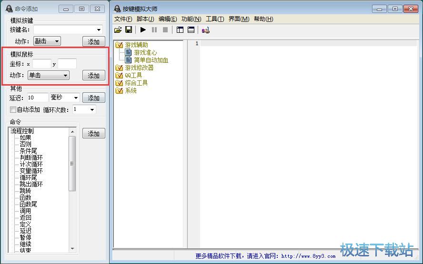
Task: Select the 计次循环 command
Action: click(x=31, y=164)
